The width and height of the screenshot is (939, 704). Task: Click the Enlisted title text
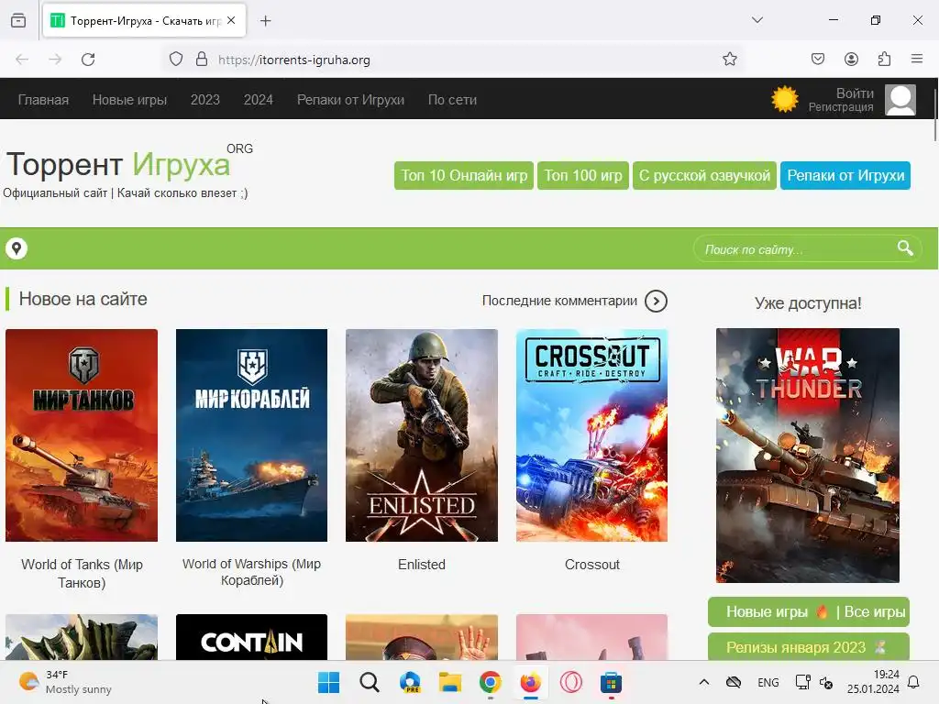(x=422, y=565)
